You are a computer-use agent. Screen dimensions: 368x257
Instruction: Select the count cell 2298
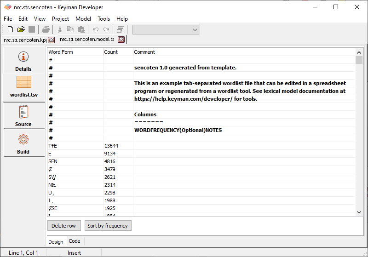pos(118,193)
